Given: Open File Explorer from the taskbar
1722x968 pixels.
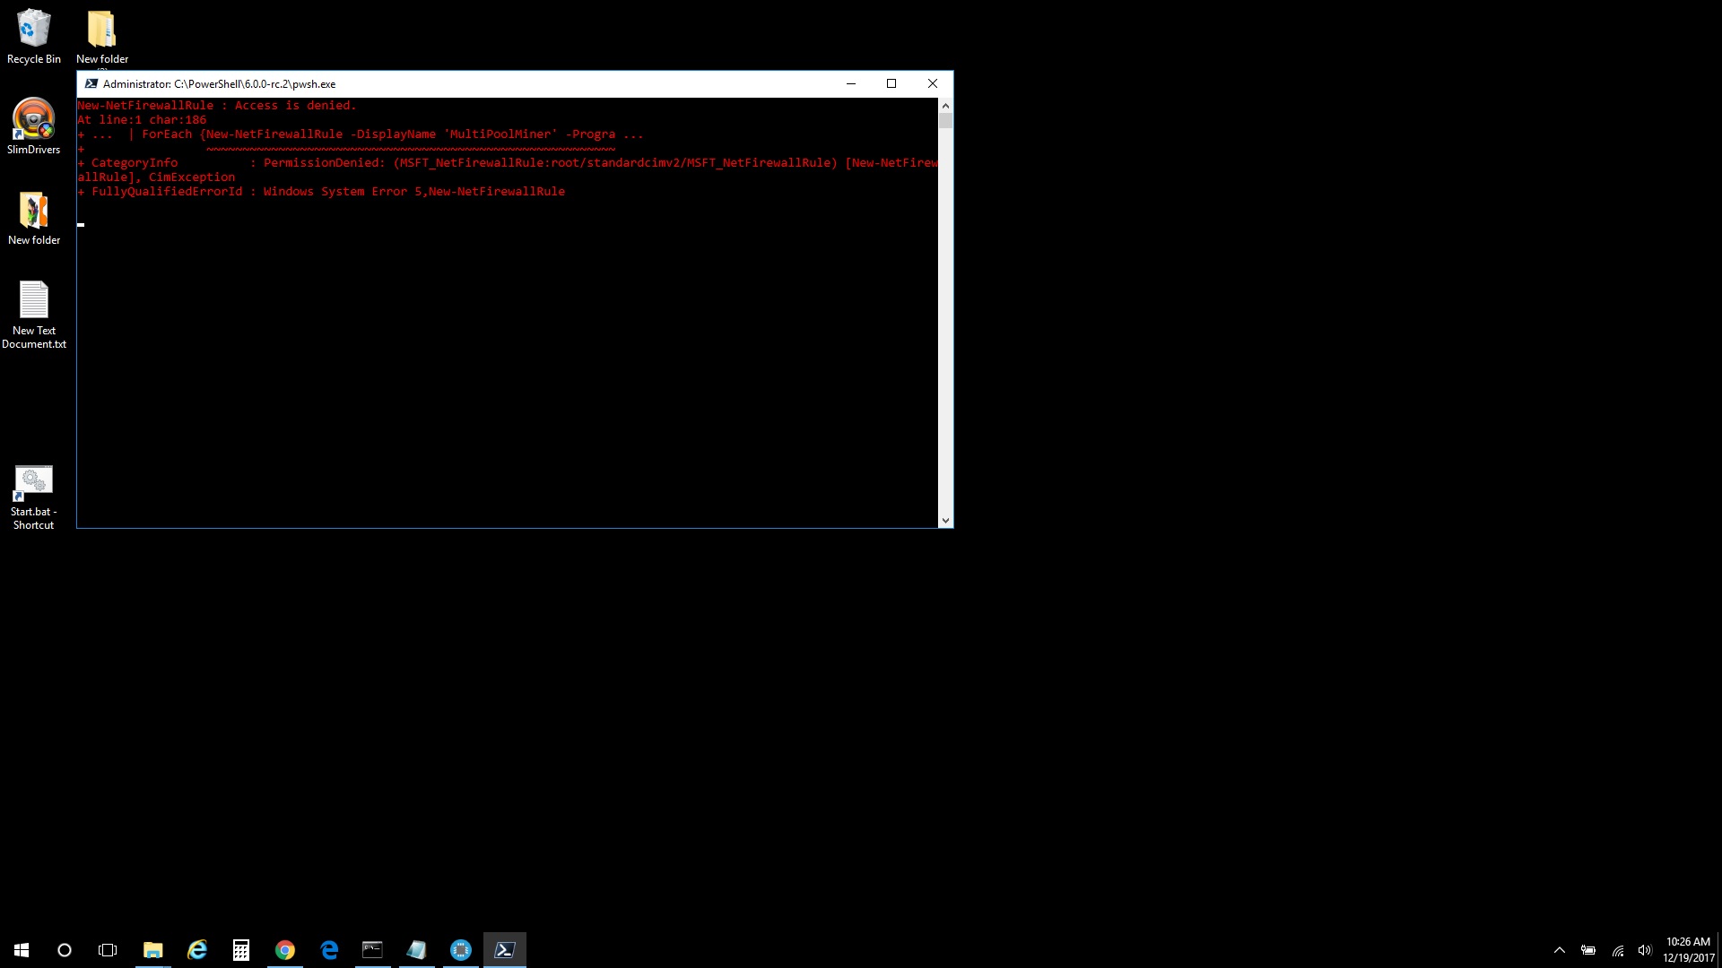Looking at the screenshot, I should pos(152,949).
